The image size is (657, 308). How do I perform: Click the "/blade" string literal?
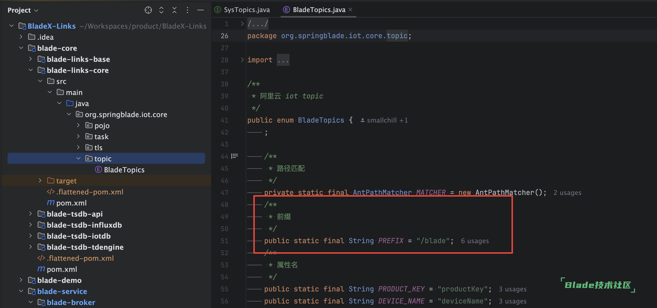click(433, 241)
